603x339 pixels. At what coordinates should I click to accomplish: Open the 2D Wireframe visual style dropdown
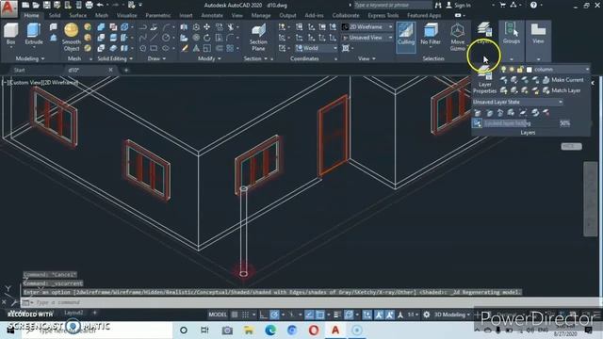click(367, 27)
